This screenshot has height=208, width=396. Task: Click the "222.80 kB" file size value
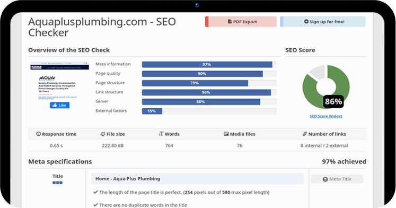(112, 145)
